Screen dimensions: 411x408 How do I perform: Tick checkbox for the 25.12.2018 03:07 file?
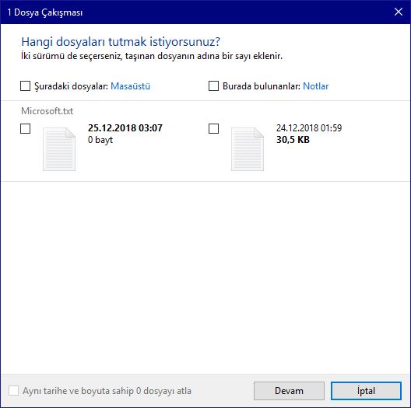(25, 128)
